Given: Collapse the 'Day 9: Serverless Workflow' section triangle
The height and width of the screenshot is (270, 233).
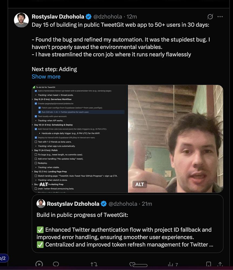Looking at the screenshot, I should pyautogui.click(x=33, y=99).
